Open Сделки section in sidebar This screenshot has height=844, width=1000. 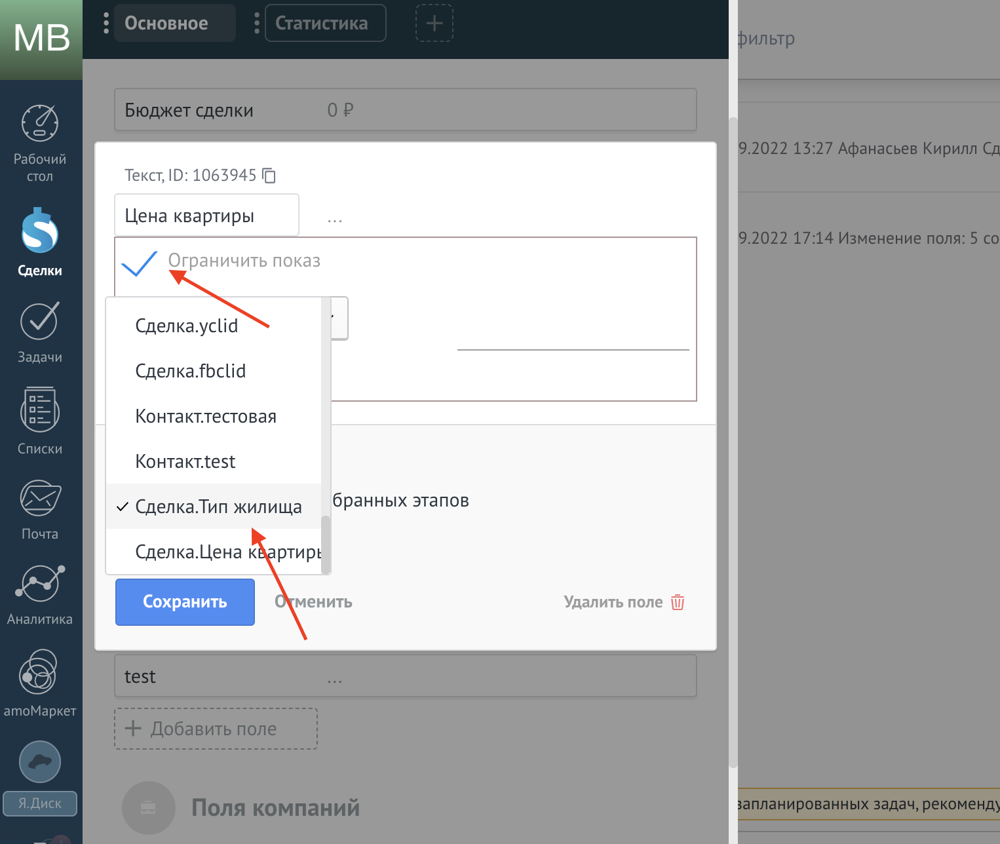[40, 232]
